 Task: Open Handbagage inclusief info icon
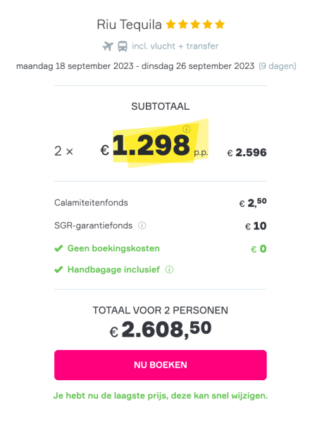click(x=169, y=270)
